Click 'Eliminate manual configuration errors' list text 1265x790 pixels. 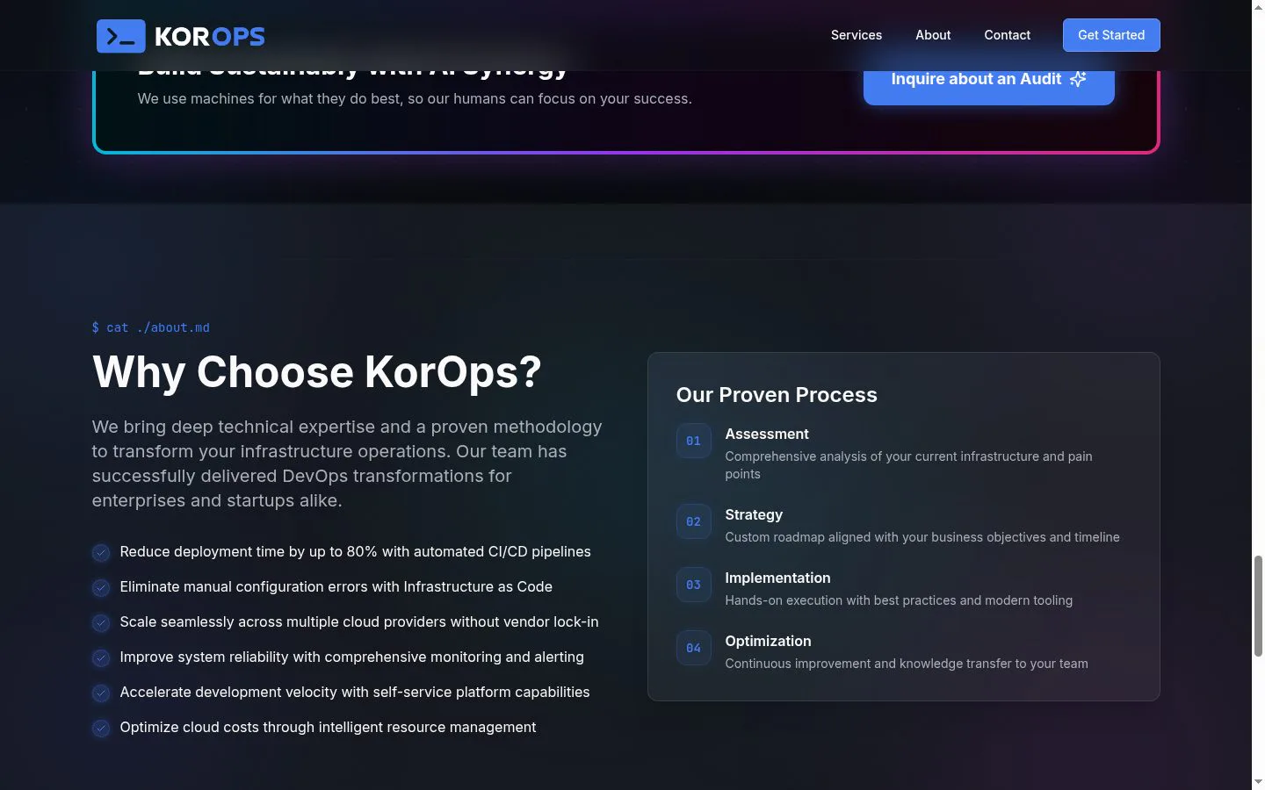pos(336,586)
